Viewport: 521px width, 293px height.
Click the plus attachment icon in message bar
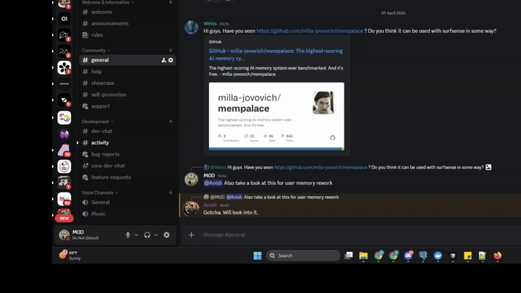pos(191,234)
